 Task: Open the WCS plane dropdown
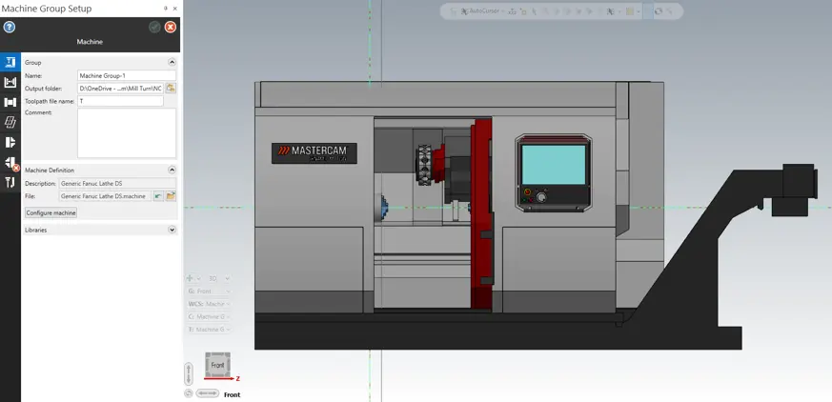[x=209, y=304]
